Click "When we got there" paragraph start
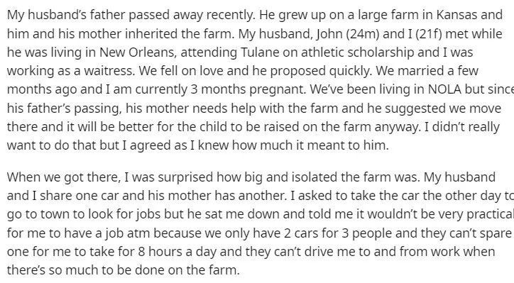Viewport: 514px width, 283px height. click(x=62, y=177)
